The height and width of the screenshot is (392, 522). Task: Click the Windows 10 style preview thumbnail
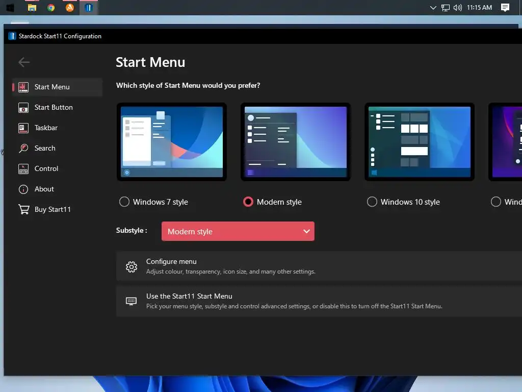coord(420,142)
